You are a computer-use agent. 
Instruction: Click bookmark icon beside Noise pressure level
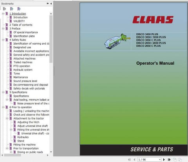[x=15, y=104]
